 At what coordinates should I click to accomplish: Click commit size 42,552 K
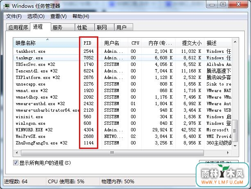click(191, 130)
